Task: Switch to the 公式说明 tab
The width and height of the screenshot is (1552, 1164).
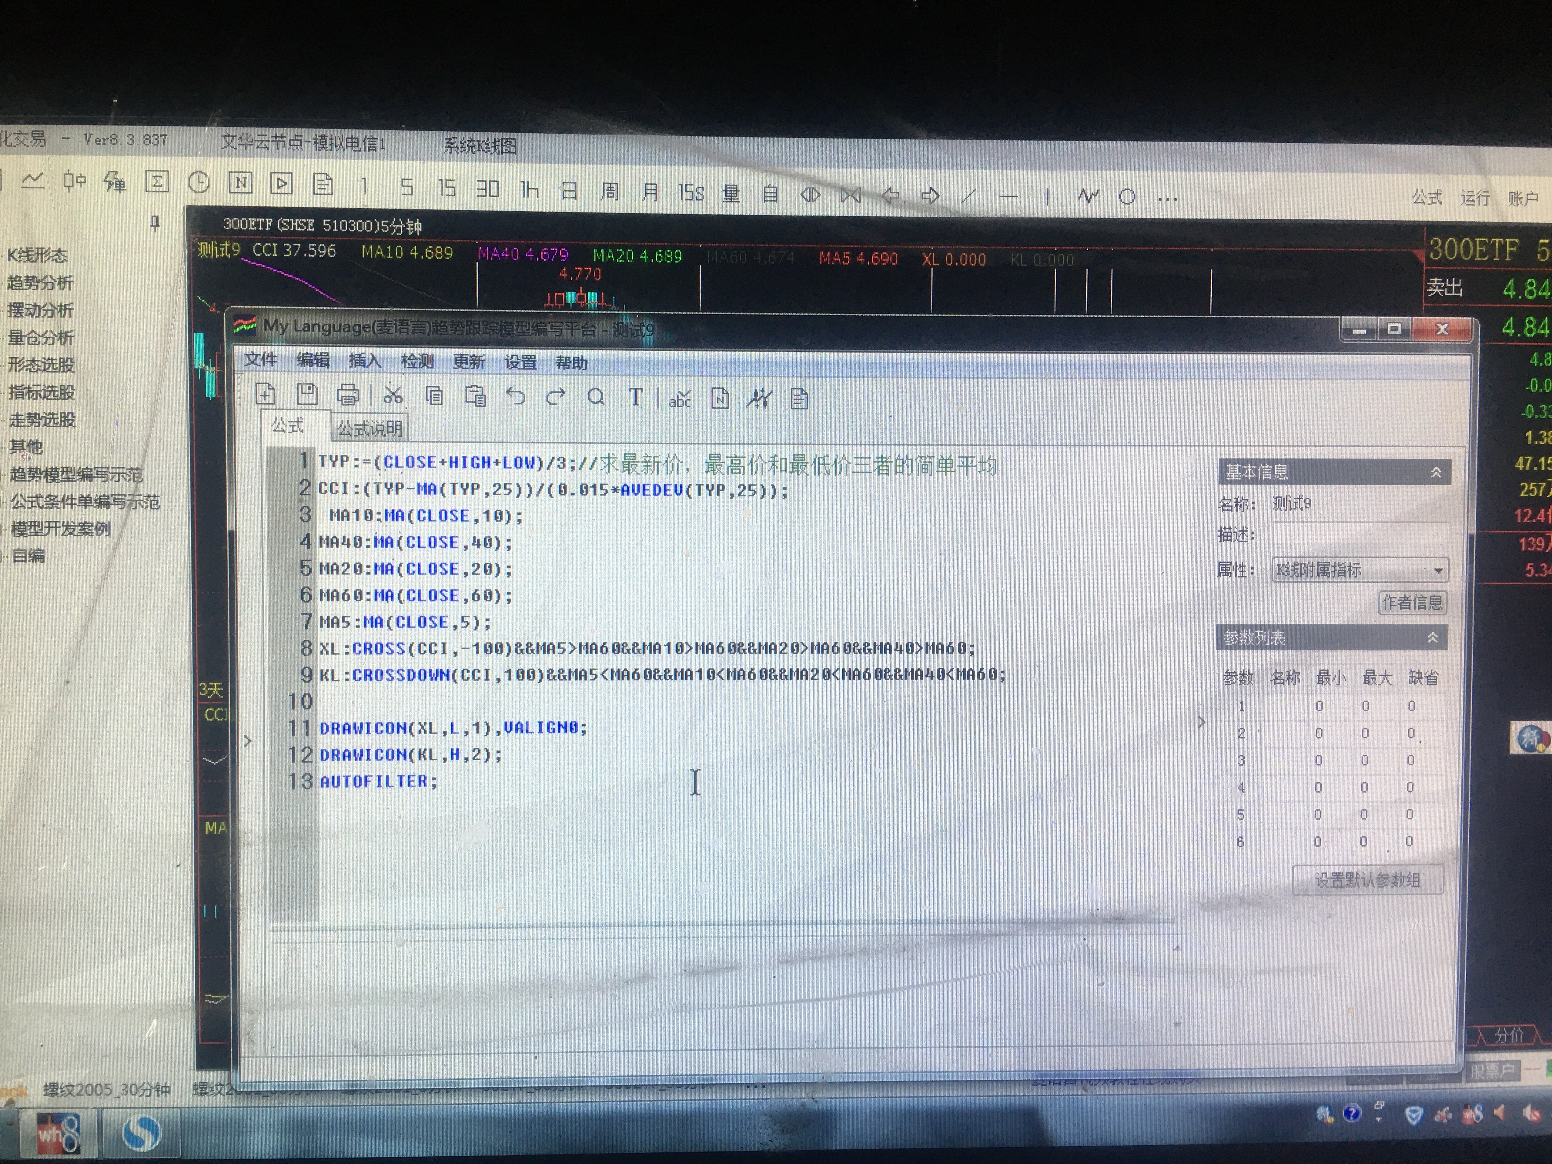Action: 370,428
